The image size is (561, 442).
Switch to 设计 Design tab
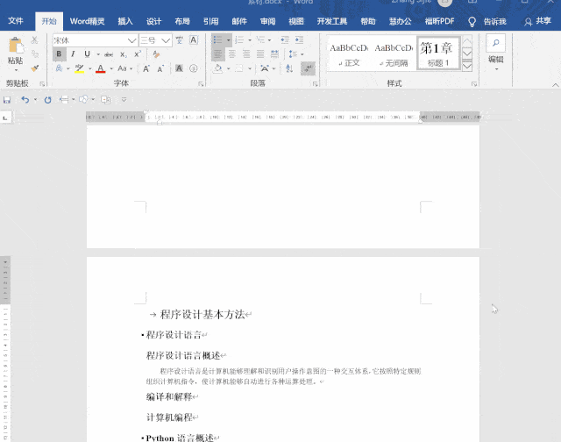(154, 21)
